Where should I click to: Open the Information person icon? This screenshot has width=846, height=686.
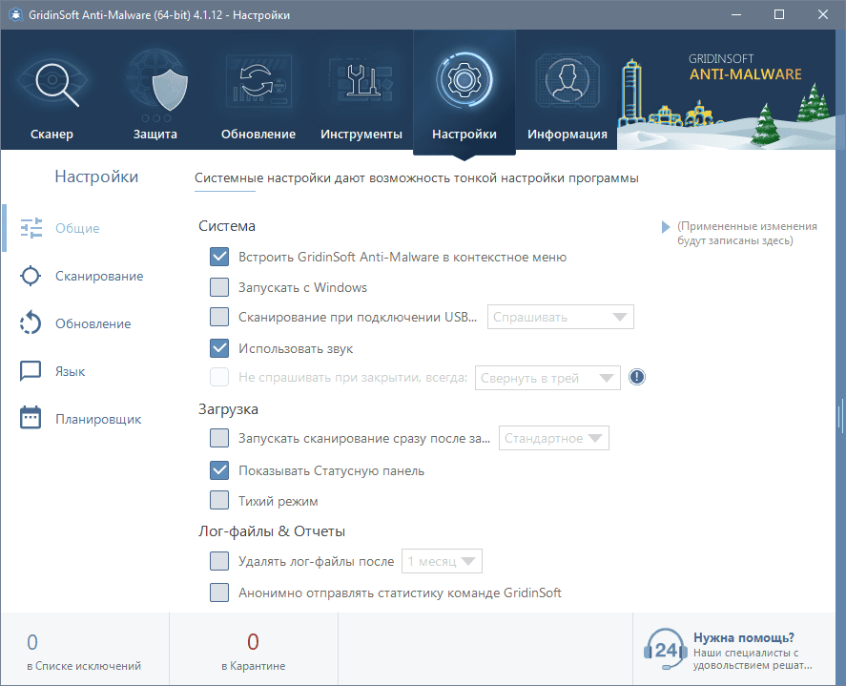point(567,80)
